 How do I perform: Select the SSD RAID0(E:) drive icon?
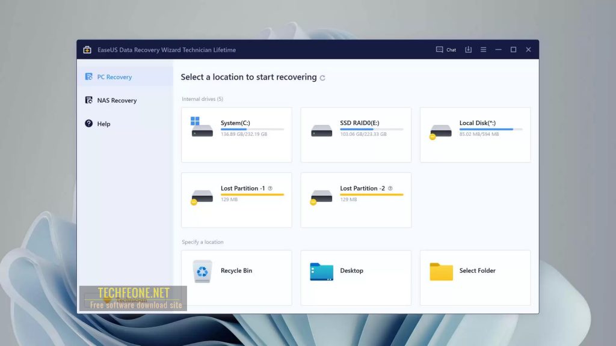tap(321, 130)
